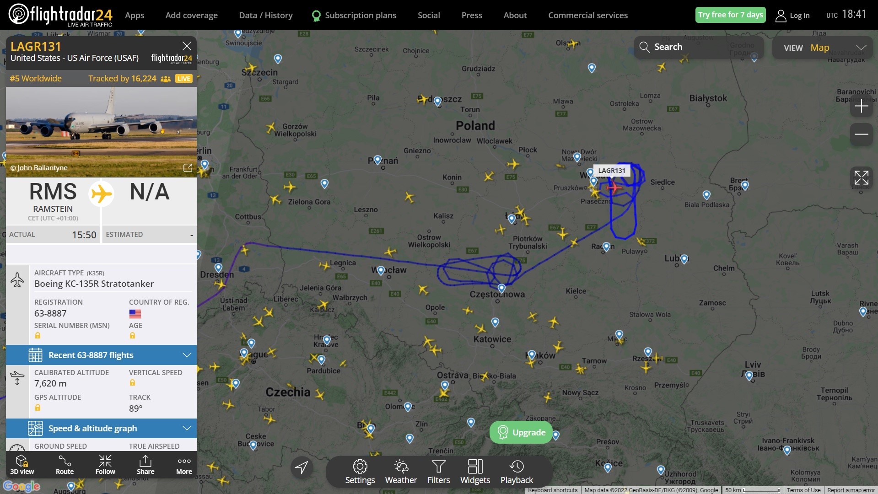The height and width of the screenshot is (494, 878).
Task: Click the #5 Worldwide ranking
Action: pos(36,78)
